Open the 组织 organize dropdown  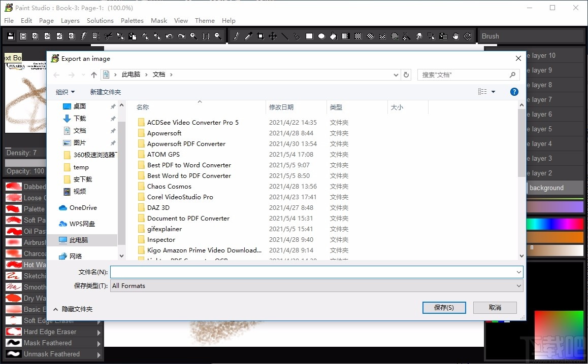66,92
